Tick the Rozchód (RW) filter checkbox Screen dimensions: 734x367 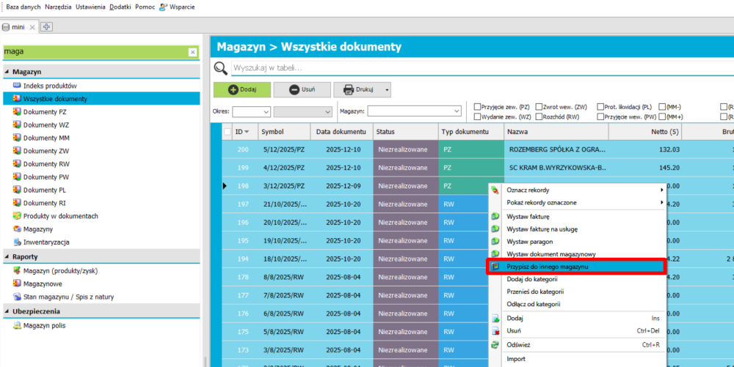(x=539, y=116)
